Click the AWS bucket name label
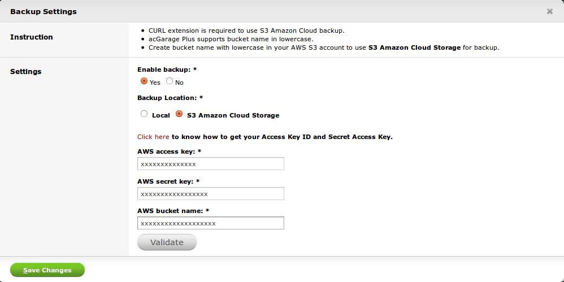The width and height of the screenshot is (564, 282). 173,211
